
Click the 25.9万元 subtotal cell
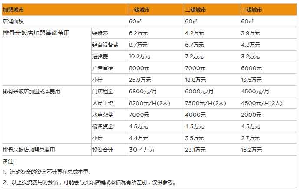click(x=140, y=80)
